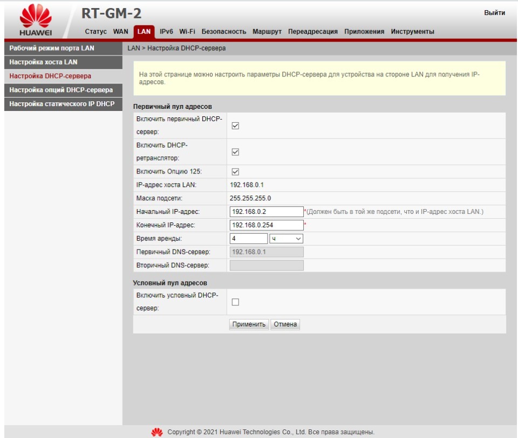Enable the conditional DHCP server checkbox

(235, 302)
